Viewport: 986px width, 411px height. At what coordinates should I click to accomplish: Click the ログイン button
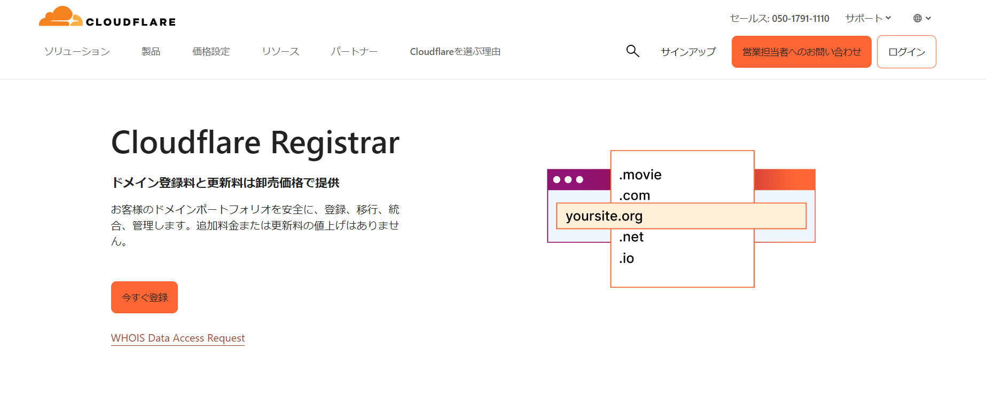click(906, 52)
